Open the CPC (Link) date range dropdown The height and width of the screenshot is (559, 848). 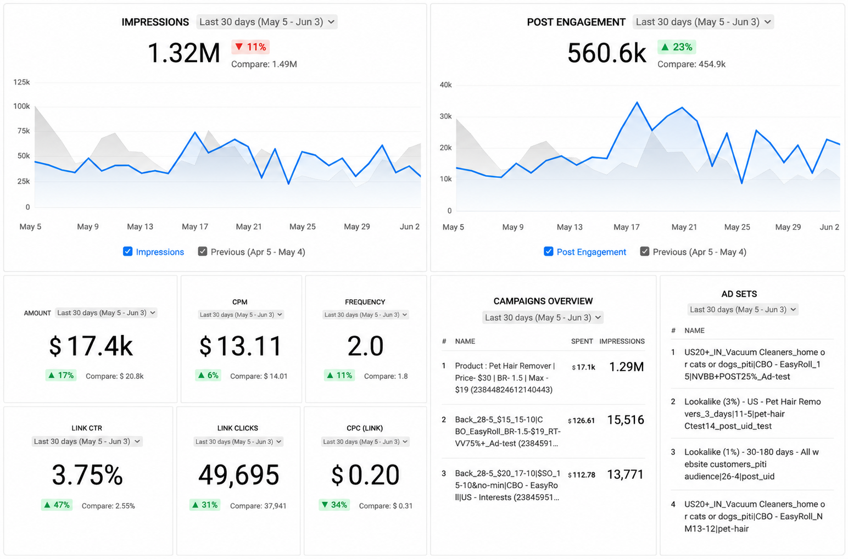point(366,441)
